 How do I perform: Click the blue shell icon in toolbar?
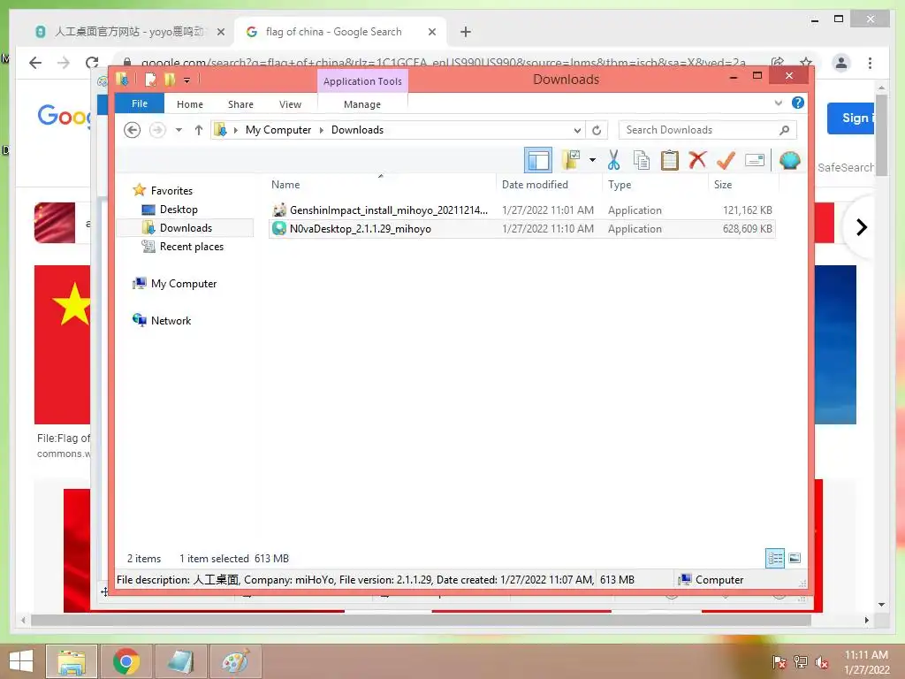click(x=789, y=160)
